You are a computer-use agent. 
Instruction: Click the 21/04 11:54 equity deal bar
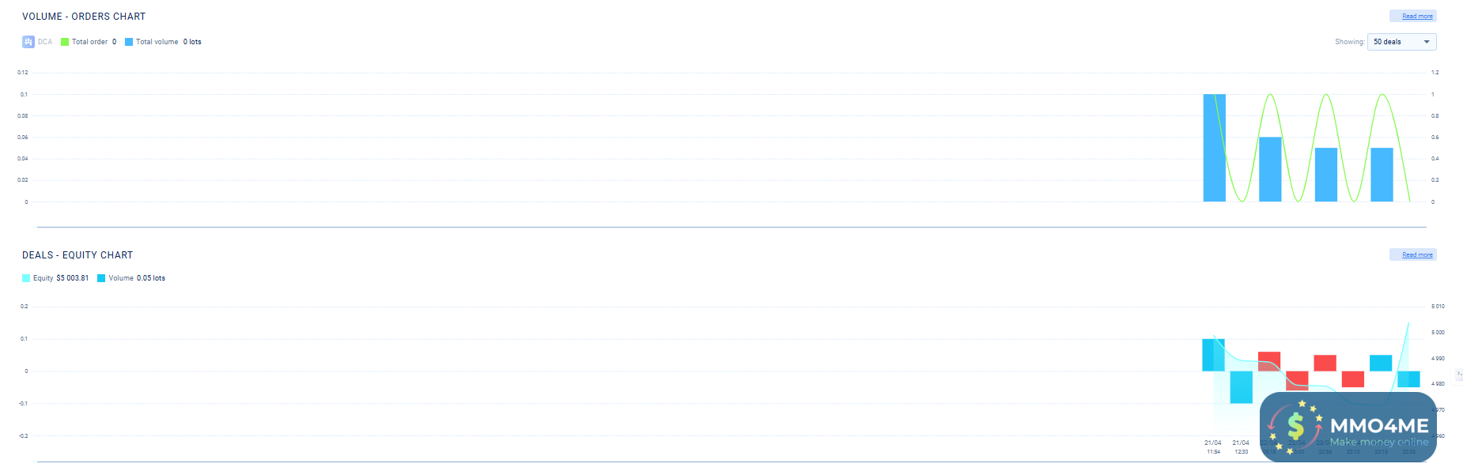pos(1213,355)
